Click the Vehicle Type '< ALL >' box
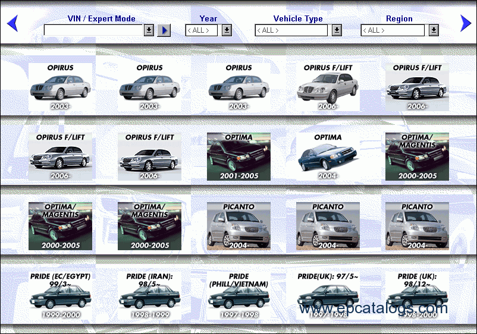The image size is (477, 334). coord(291,30)
